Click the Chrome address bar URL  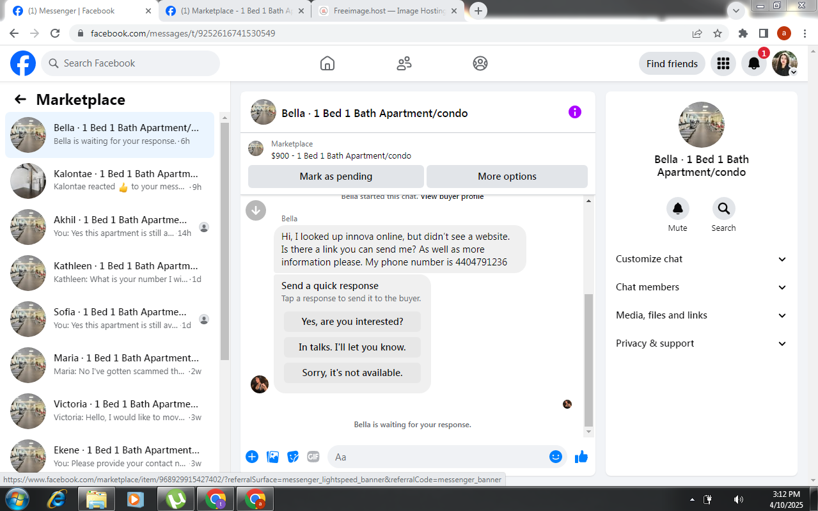(183, 33)
